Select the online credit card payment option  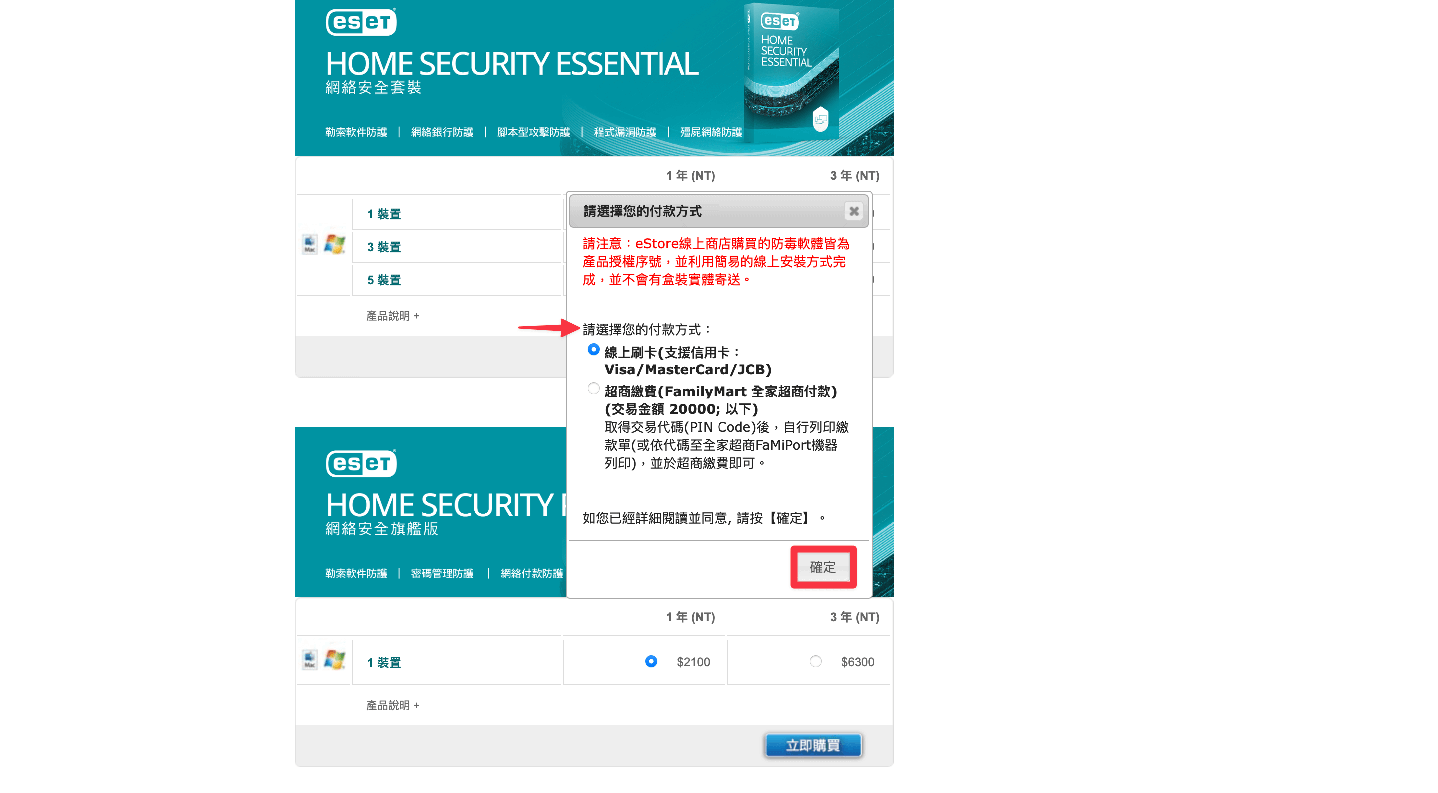click(x=593, y=350)
